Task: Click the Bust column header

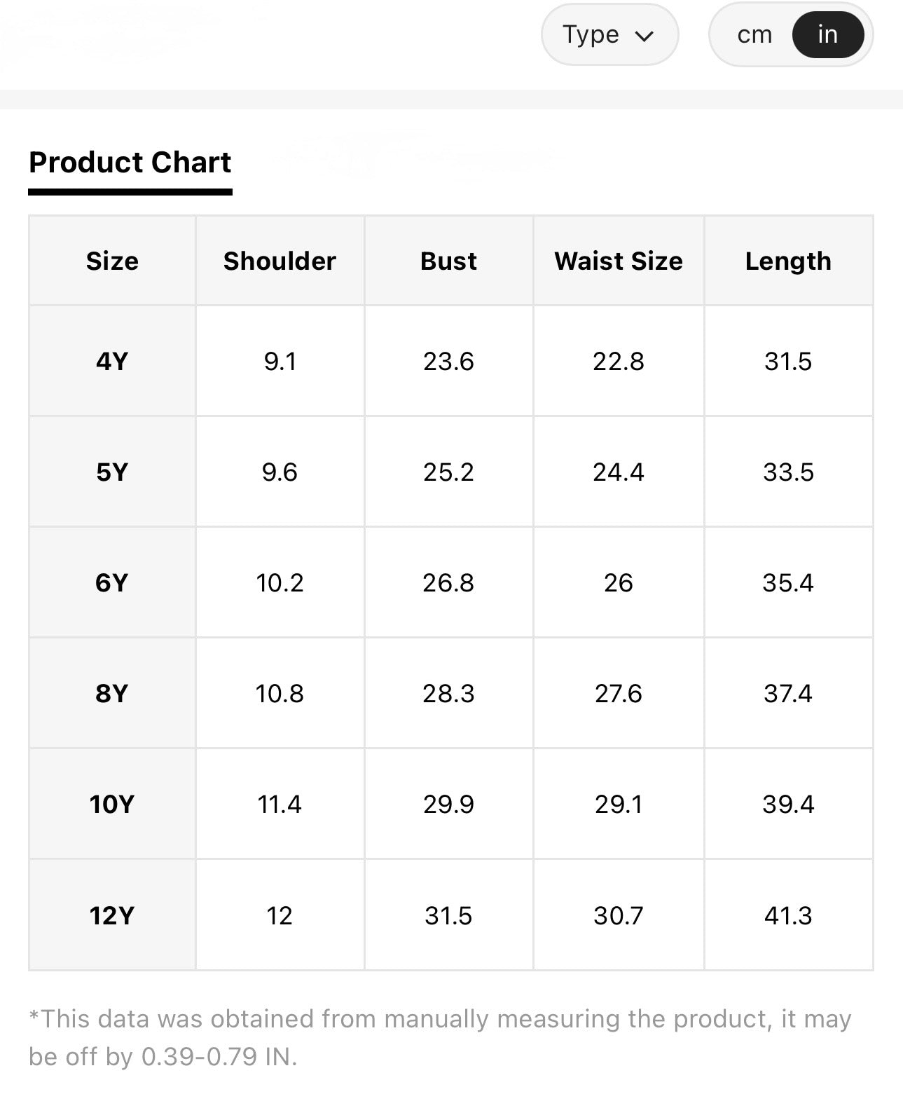Action: pos(448,261)
